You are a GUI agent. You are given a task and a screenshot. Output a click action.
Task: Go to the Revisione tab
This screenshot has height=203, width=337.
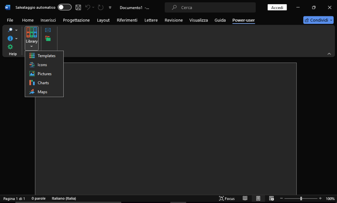tap(174, 20)
